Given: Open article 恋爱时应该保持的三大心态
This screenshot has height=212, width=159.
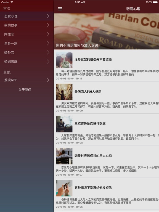Looking at the screenshot, I should pos(93,156).
